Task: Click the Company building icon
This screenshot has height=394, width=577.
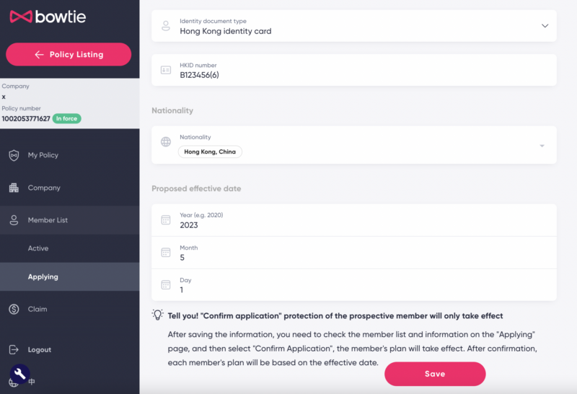Action: tap(14, 188)
